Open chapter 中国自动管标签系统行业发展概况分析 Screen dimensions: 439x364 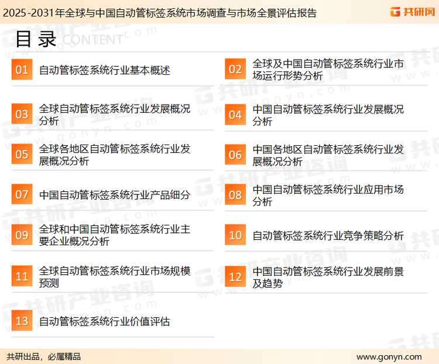328,115
